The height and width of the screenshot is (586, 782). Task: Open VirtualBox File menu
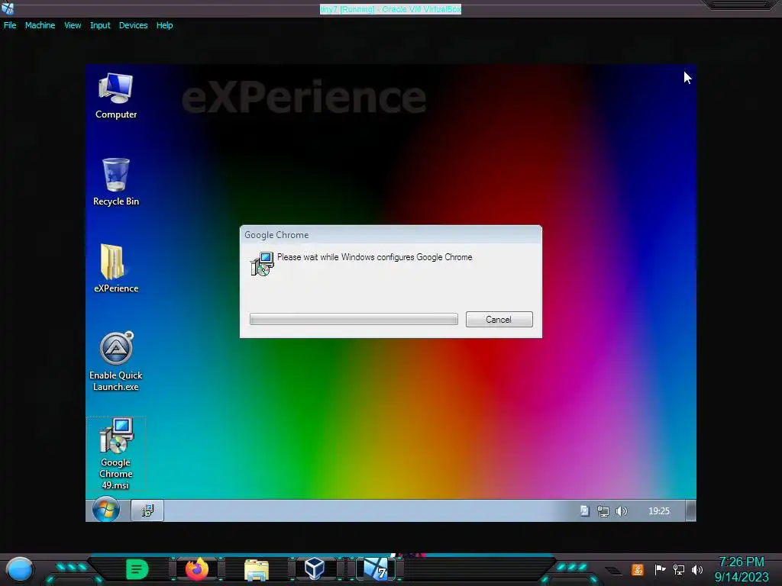[10, 25]
